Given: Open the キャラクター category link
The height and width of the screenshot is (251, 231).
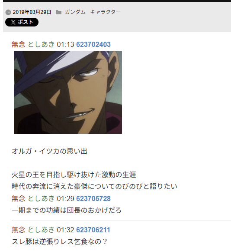Looking at the screenshot, I should (x=105, y=12).
